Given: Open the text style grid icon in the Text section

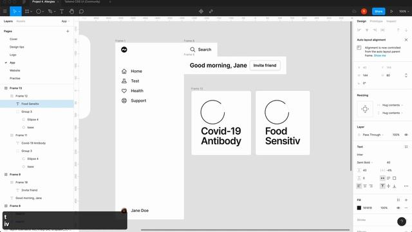Looking at the screenshot, I should (x=406, y=147).
